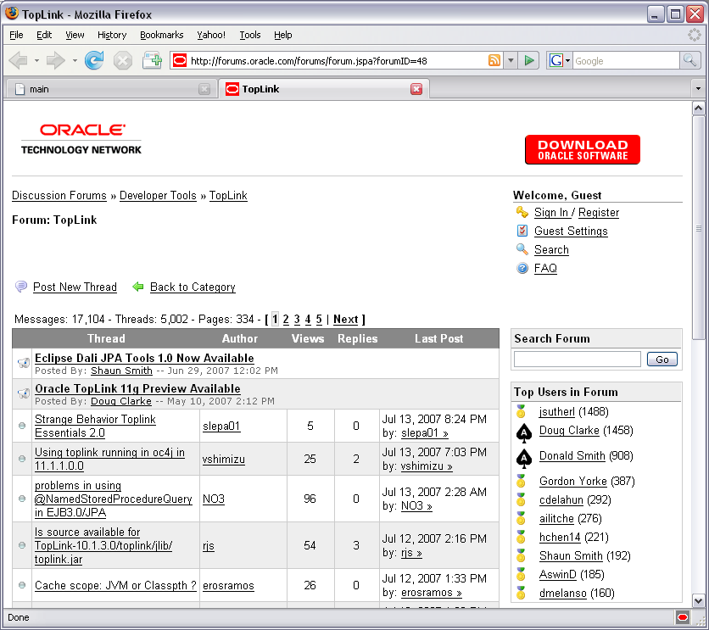
Task: Open the Yahoo! menu
Action: pyautogui.click(x=210, y=35)
